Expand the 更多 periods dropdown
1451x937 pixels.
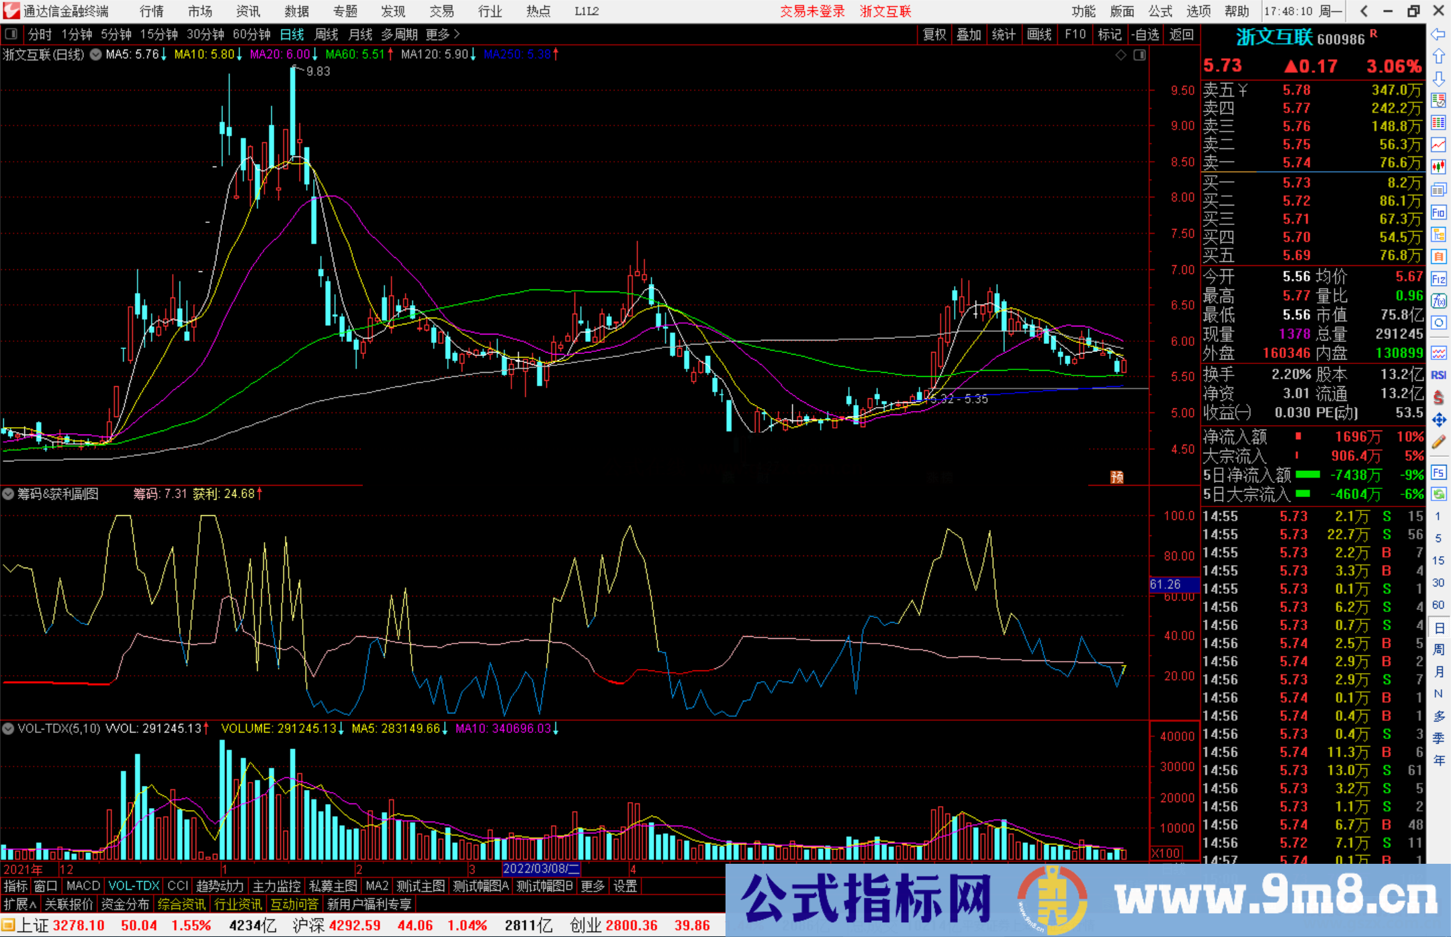coord(442,34)
